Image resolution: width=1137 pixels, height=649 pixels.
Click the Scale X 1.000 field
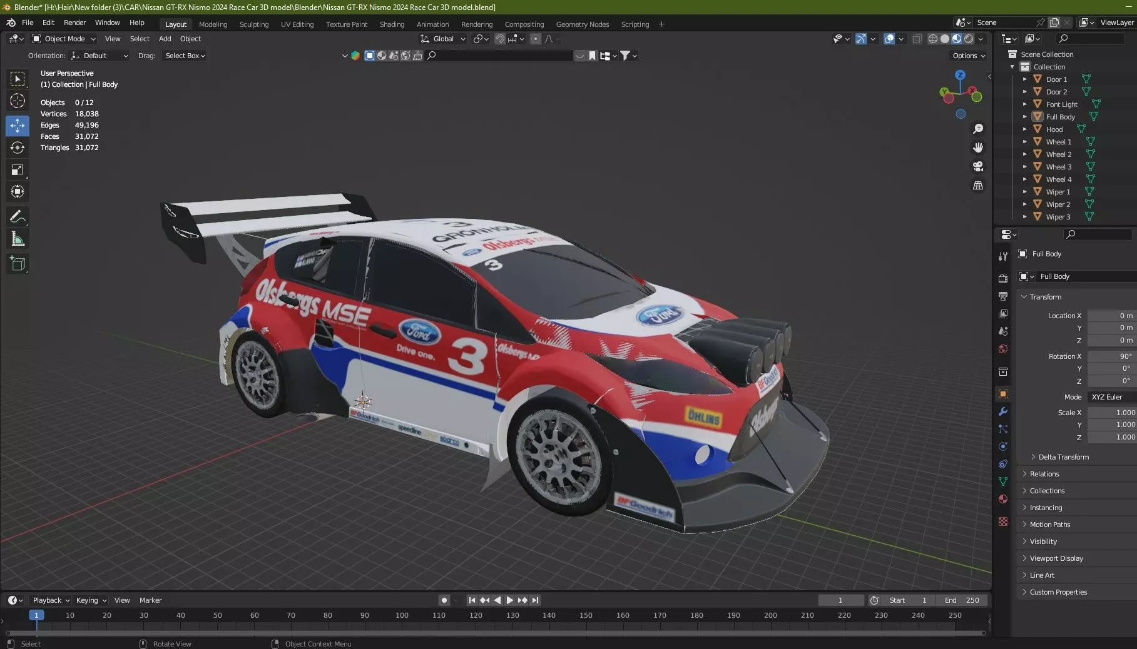click(x=1111, y=413)
